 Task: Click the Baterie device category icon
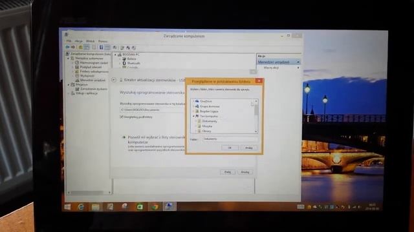(124, 59)
